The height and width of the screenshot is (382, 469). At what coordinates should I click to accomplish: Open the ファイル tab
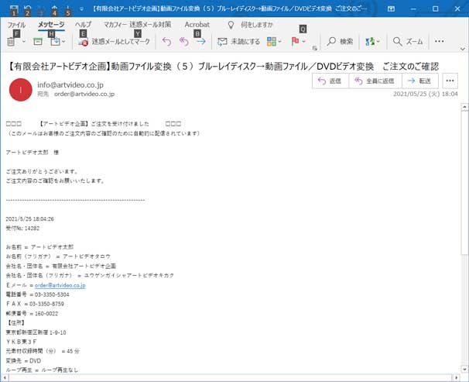16,25
